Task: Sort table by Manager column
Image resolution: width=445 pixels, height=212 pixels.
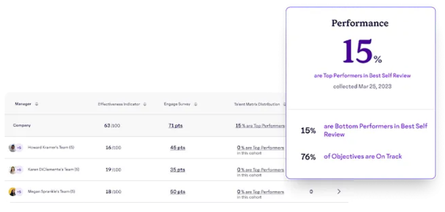Action: pyautogui.click(x=36, y=104)
